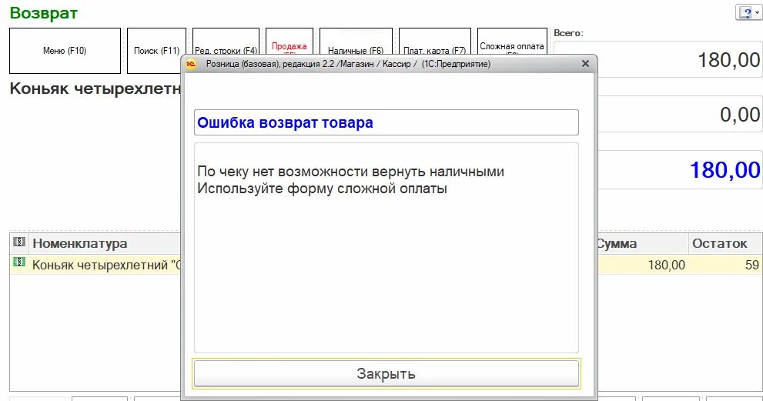Click the Закрыть button in the dialog
Screen dimensions: 763x401
(387, 373)
